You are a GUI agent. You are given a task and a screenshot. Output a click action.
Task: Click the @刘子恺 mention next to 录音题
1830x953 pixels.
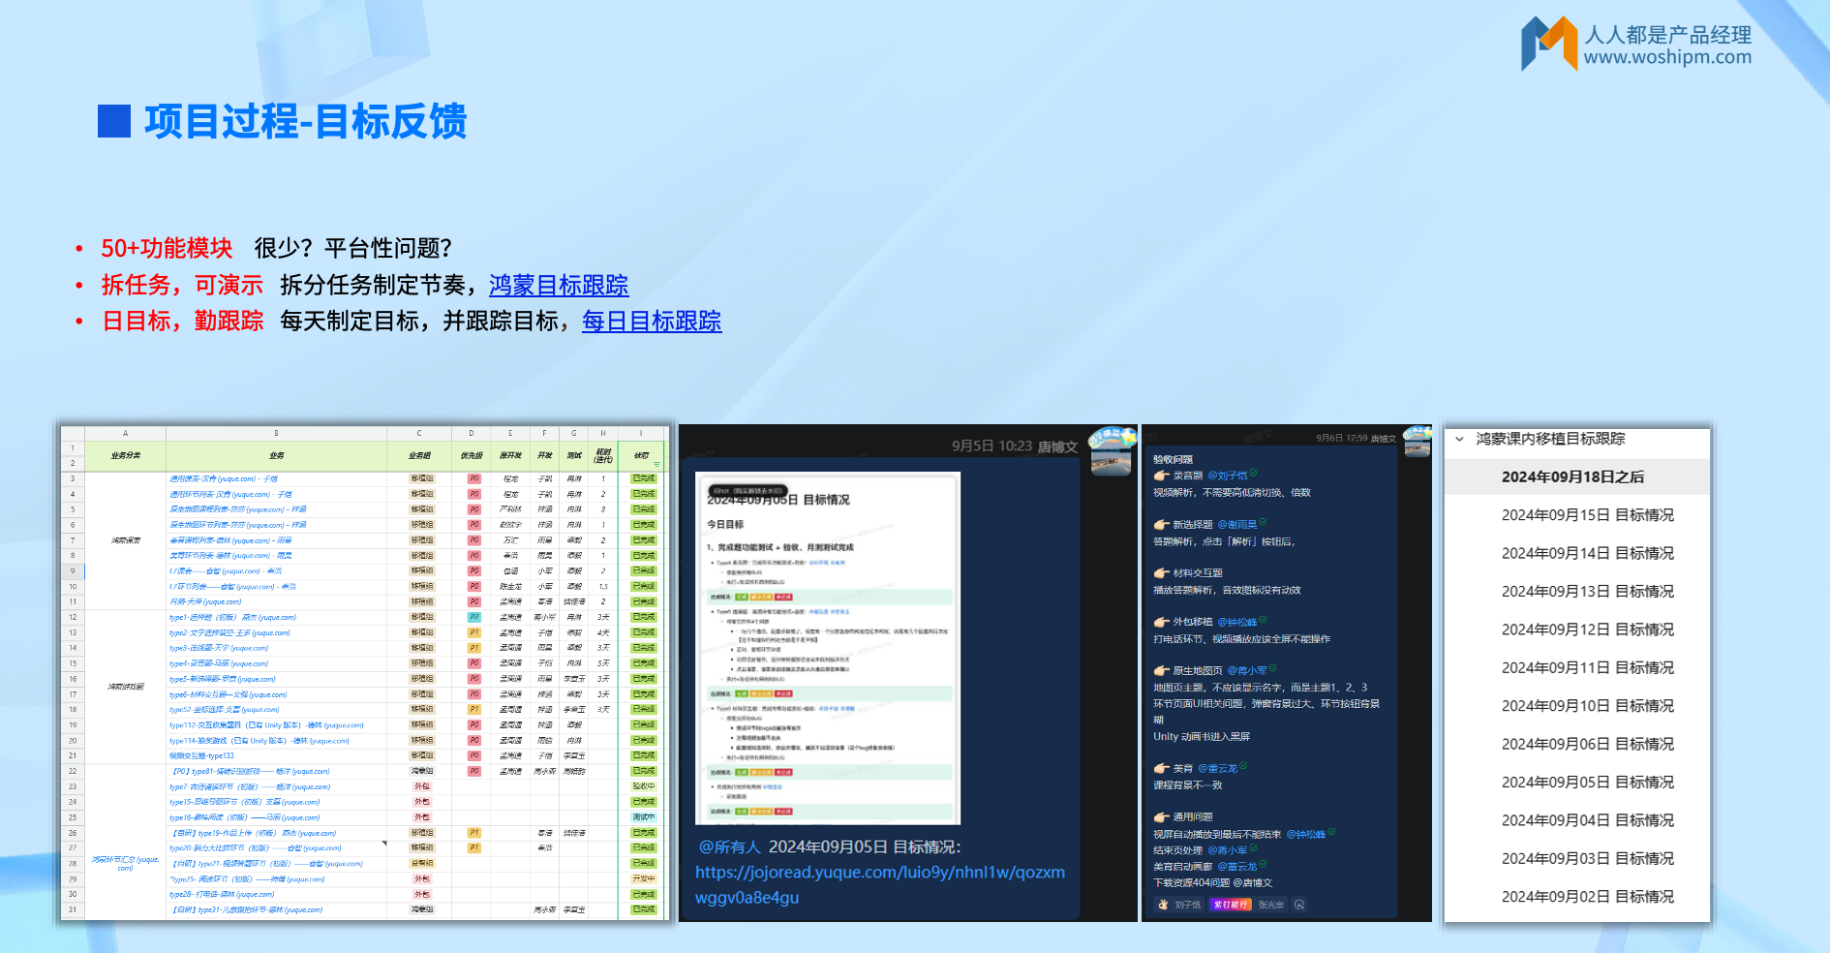click(x=1228, y=476)
